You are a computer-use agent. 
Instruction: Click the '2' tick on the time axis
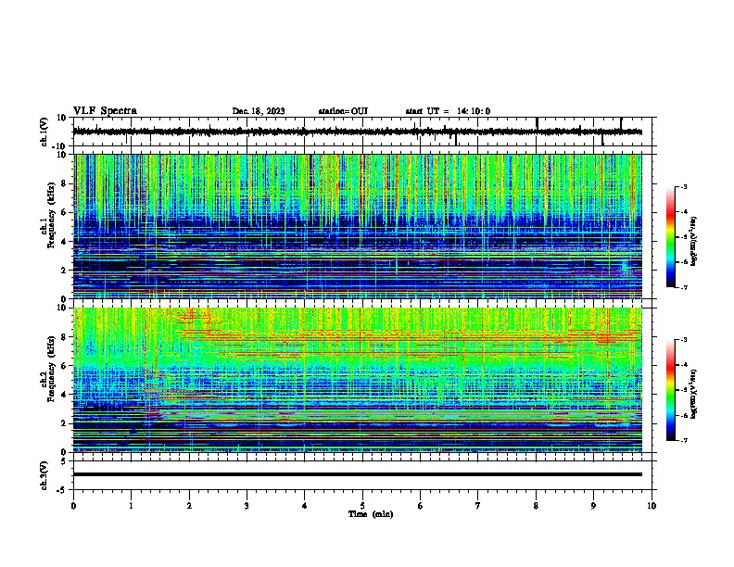tap(189, 506)
